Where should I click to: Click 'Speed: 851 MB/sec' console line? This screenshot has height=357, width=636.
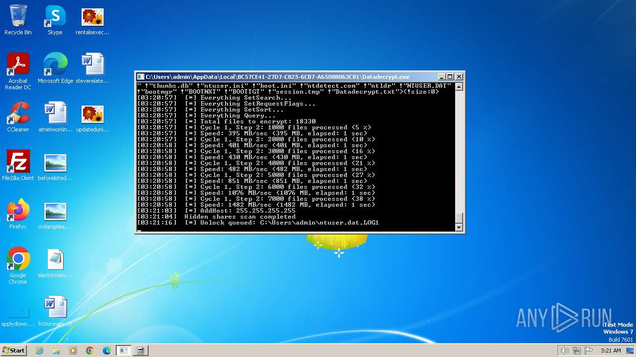(252, 181)
